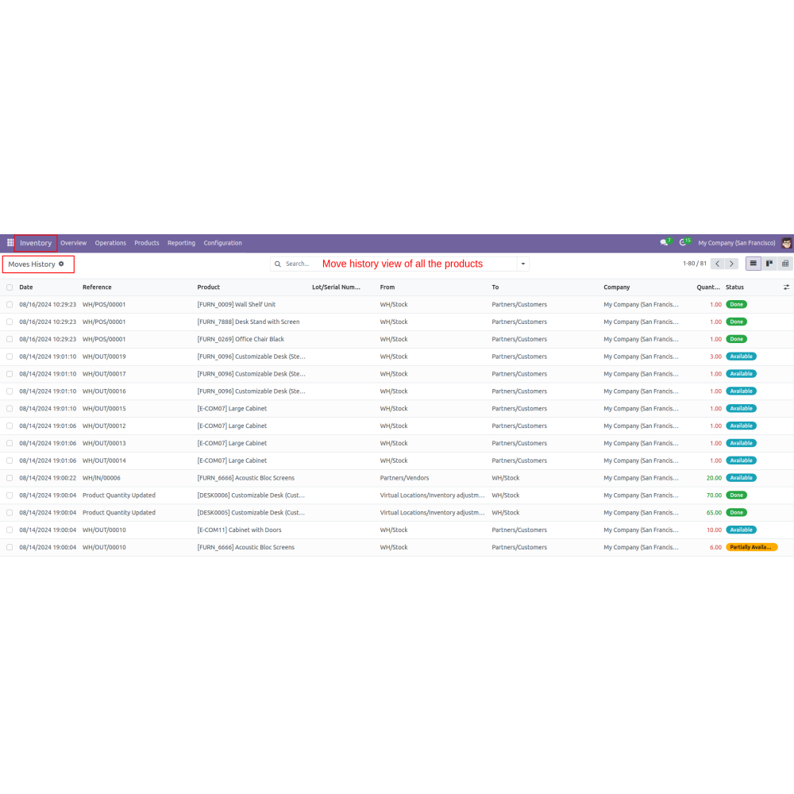This screenshot has width=794, height=794.
Task: Open the WH/OUT/00013 reference row
Action: tap(104, 443)
